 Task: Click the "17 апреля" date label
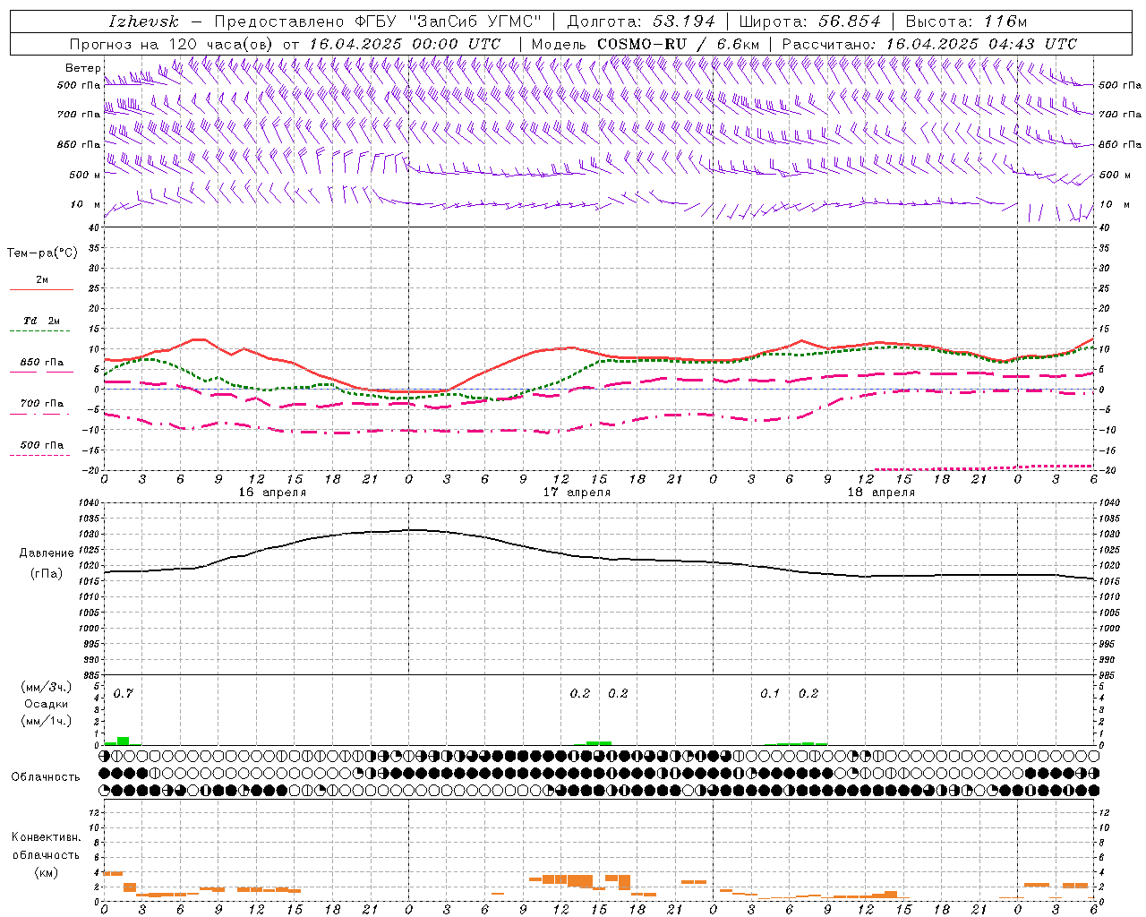577,493
